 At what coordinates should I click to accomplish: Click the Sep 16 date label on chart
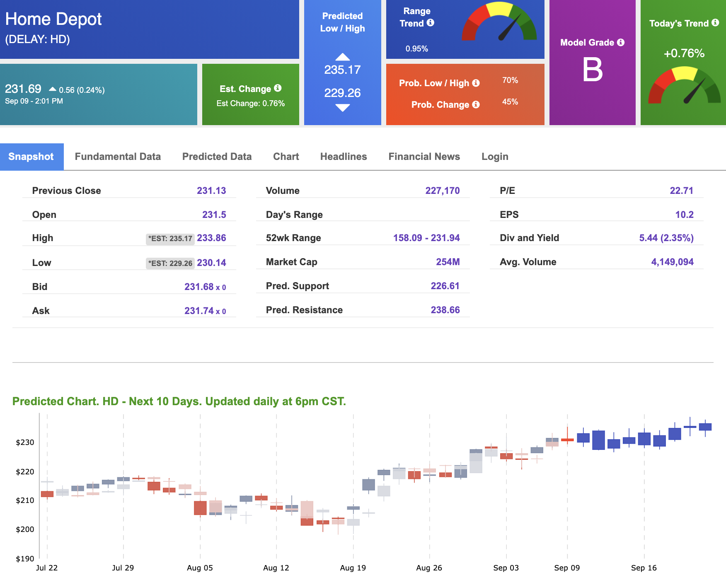pos(644,568)
